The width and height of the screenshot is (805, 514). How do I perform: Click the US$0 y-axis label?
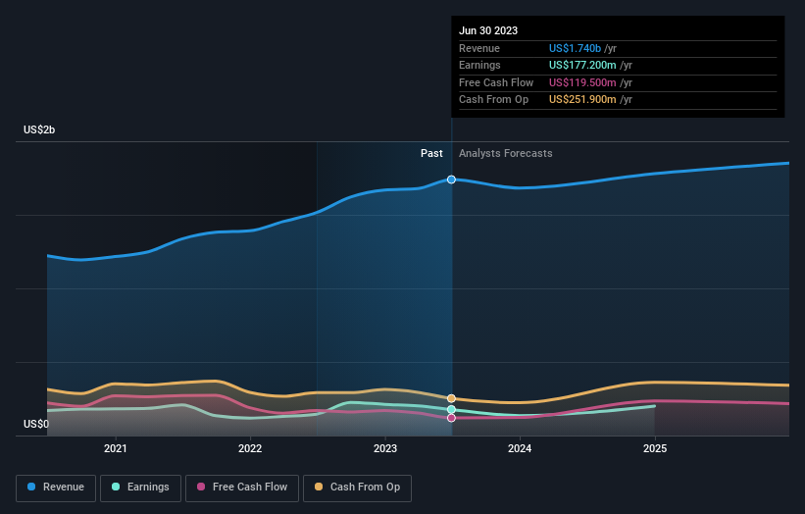coord(36,424)
